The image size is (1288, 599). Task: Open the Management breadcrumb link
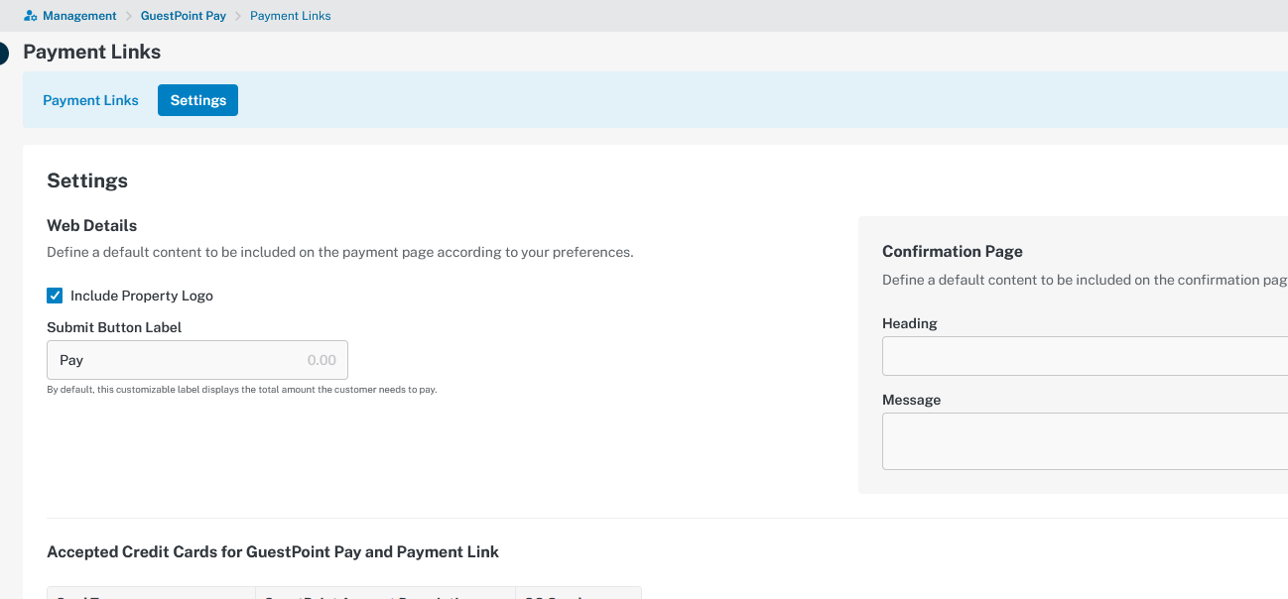point(79,16)
